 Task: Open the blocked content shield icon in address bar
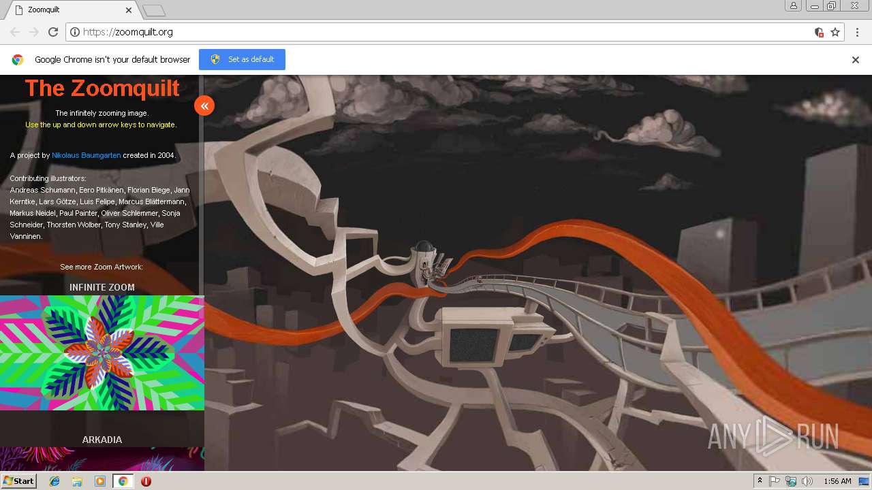pyautogui.click(x=819, y=32)
